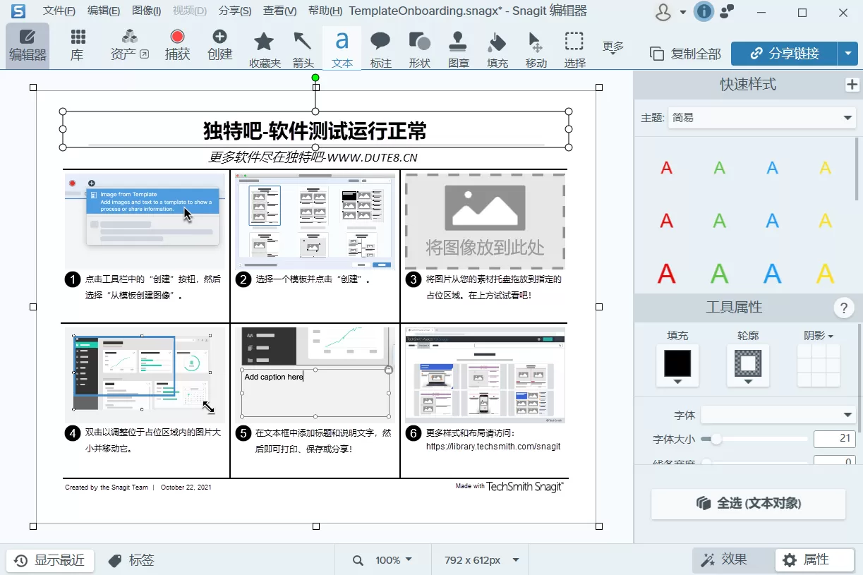The width and height of the screenshot is (863, 575).
Task: Select the 箭头 arrow tool
Action: (x=303, y=48)
